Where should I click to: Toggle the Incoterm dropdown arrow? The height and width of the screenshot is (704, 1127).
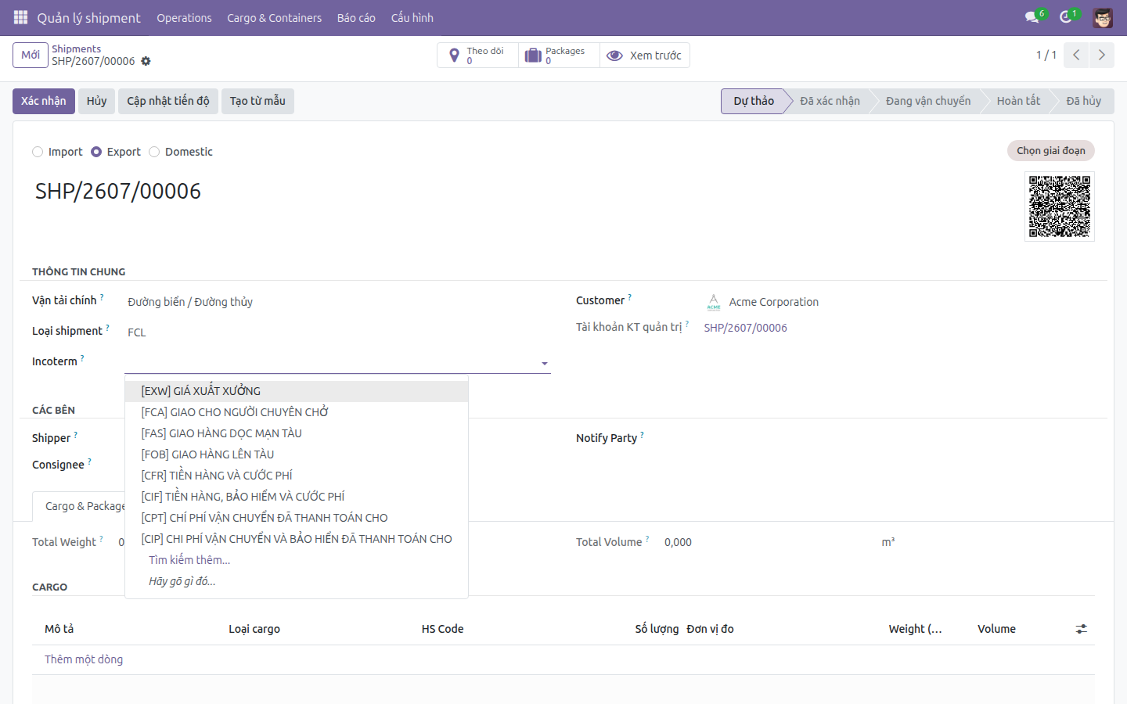544,364
